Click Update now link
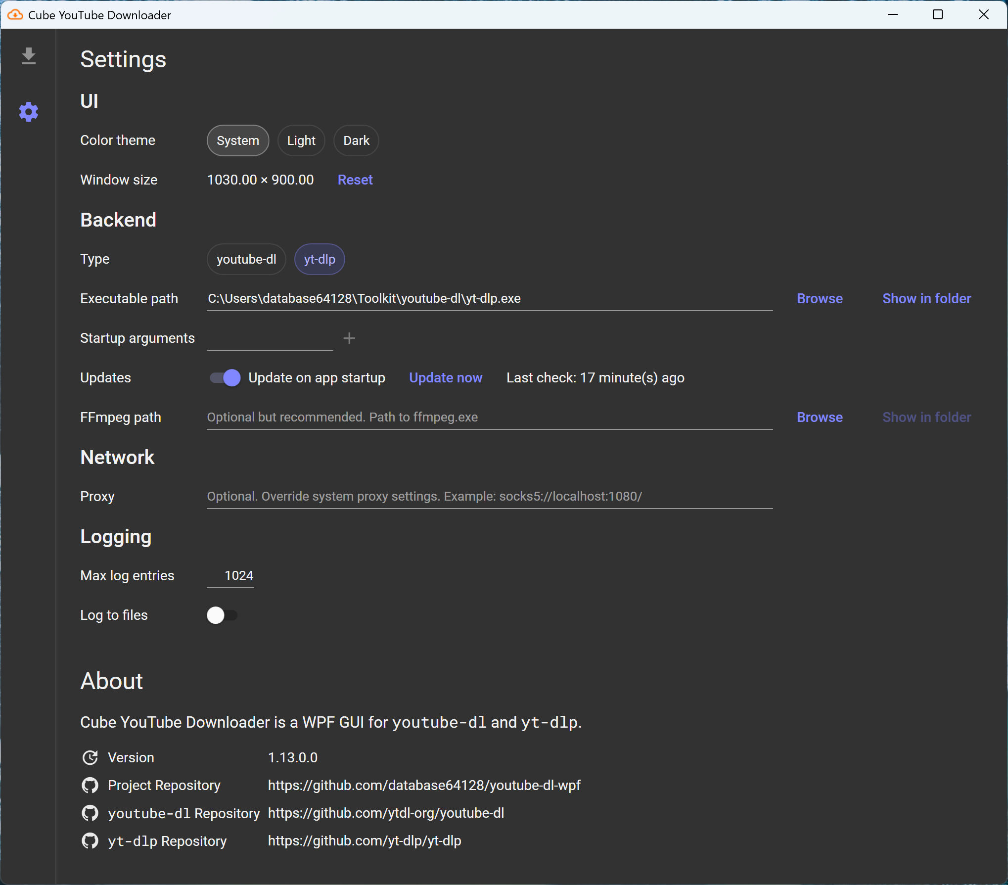This screenshot has width=1008, height=885. tap(445, 378)
